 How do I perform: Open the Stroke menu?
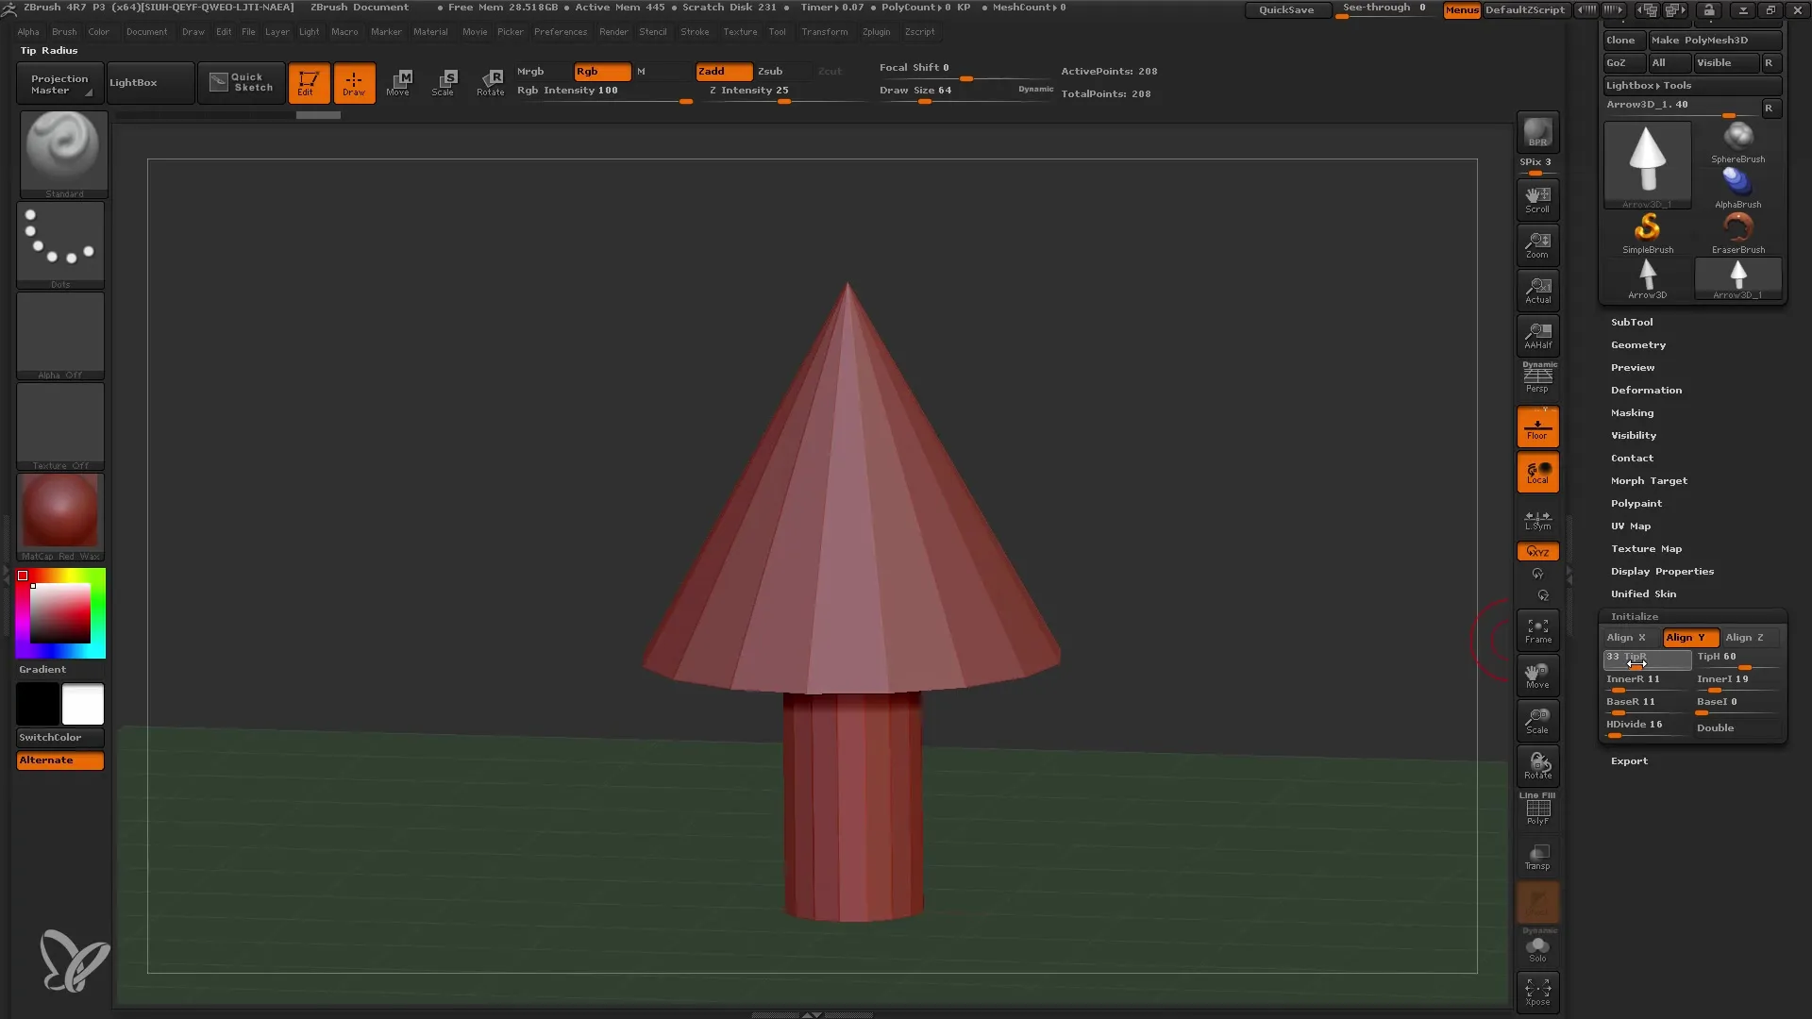pyautogui.click(x=696, y=31)
